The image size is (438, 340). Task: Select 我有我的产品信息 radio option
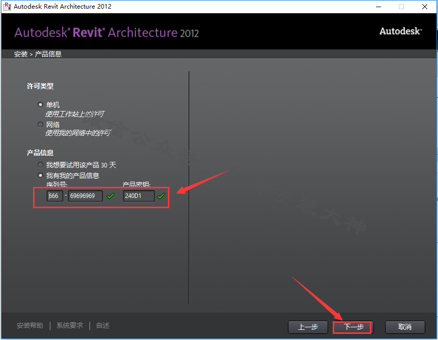tap(41, 176)
